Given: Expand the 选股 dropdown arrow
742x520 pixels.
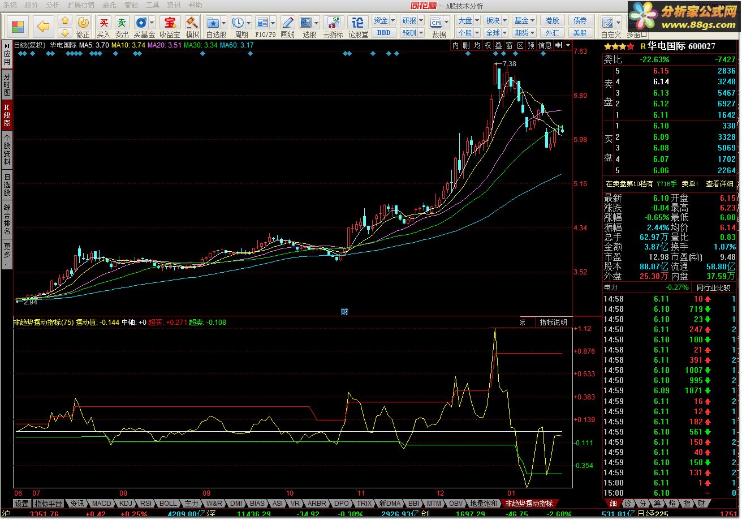Looking at the screenshot, I should 317,23.
